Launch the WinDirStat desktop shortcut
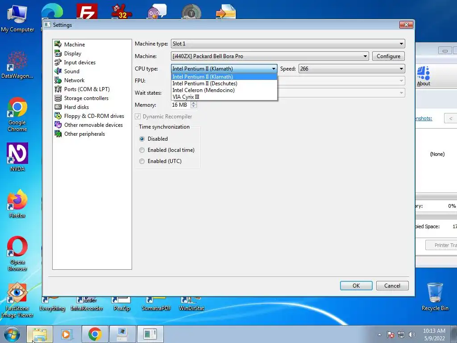Viewport: 457px width, 343px height. [x=191, y=304]
